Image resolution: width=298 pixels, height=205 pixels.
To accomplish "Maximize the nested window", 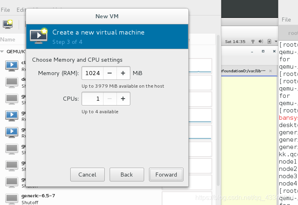I will 263,51.
